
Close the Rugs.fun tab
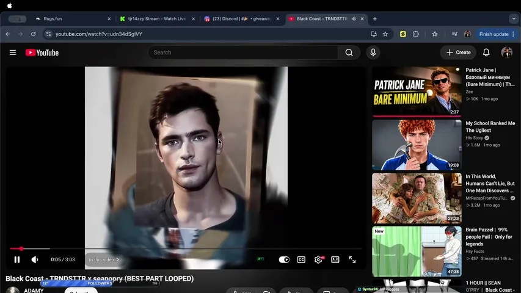point(109,19)
